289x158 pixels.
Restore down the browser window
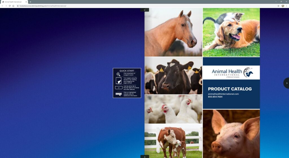(x=281, y=2)
